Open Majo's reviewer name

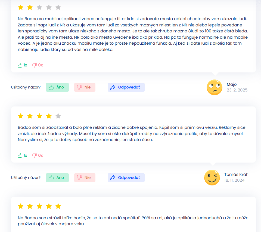tap(232, 84)
